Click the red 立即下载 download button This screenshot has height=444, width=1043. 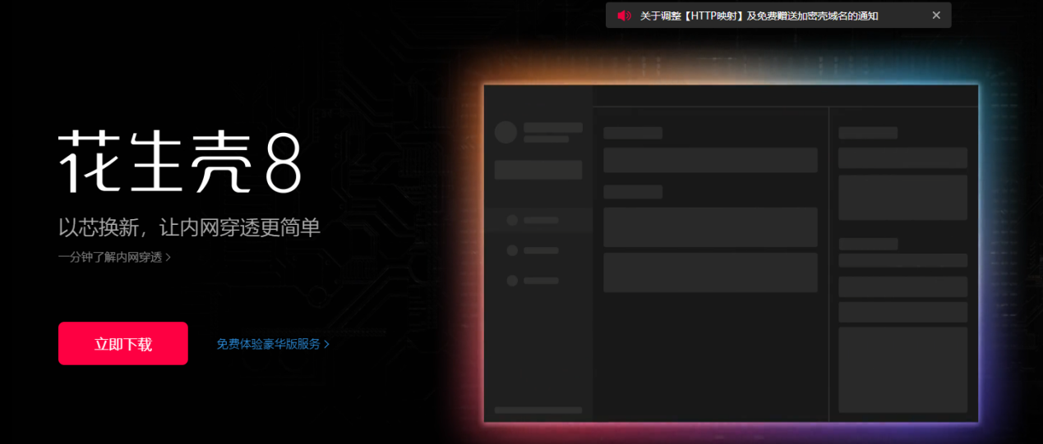tap(123, 344)
